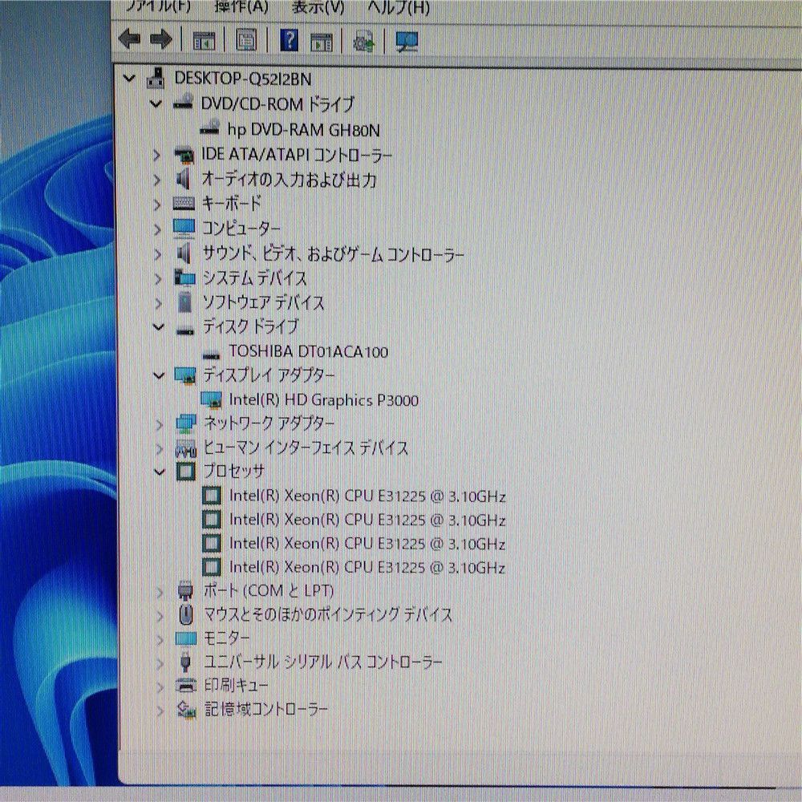
Task: Click the 記憶域コントローラー icon
Action: tap(187, 710)
